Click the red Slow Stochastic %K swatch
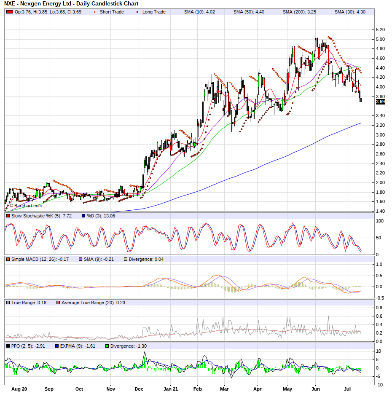The height and width of the screenshot is (402, 392). coord(8,216)
